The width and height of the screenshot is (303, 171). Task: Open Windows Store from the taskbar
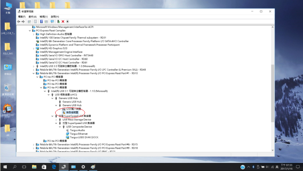(x=44, y=167)
